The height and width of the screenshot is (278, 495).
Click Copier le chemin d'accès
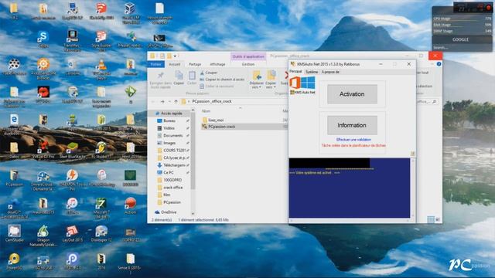[x=222, y=80]
